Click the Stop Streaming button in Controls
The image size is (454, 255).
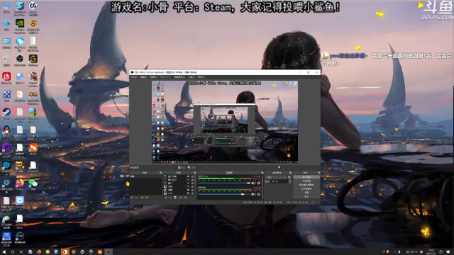click(x=306, y=177)
